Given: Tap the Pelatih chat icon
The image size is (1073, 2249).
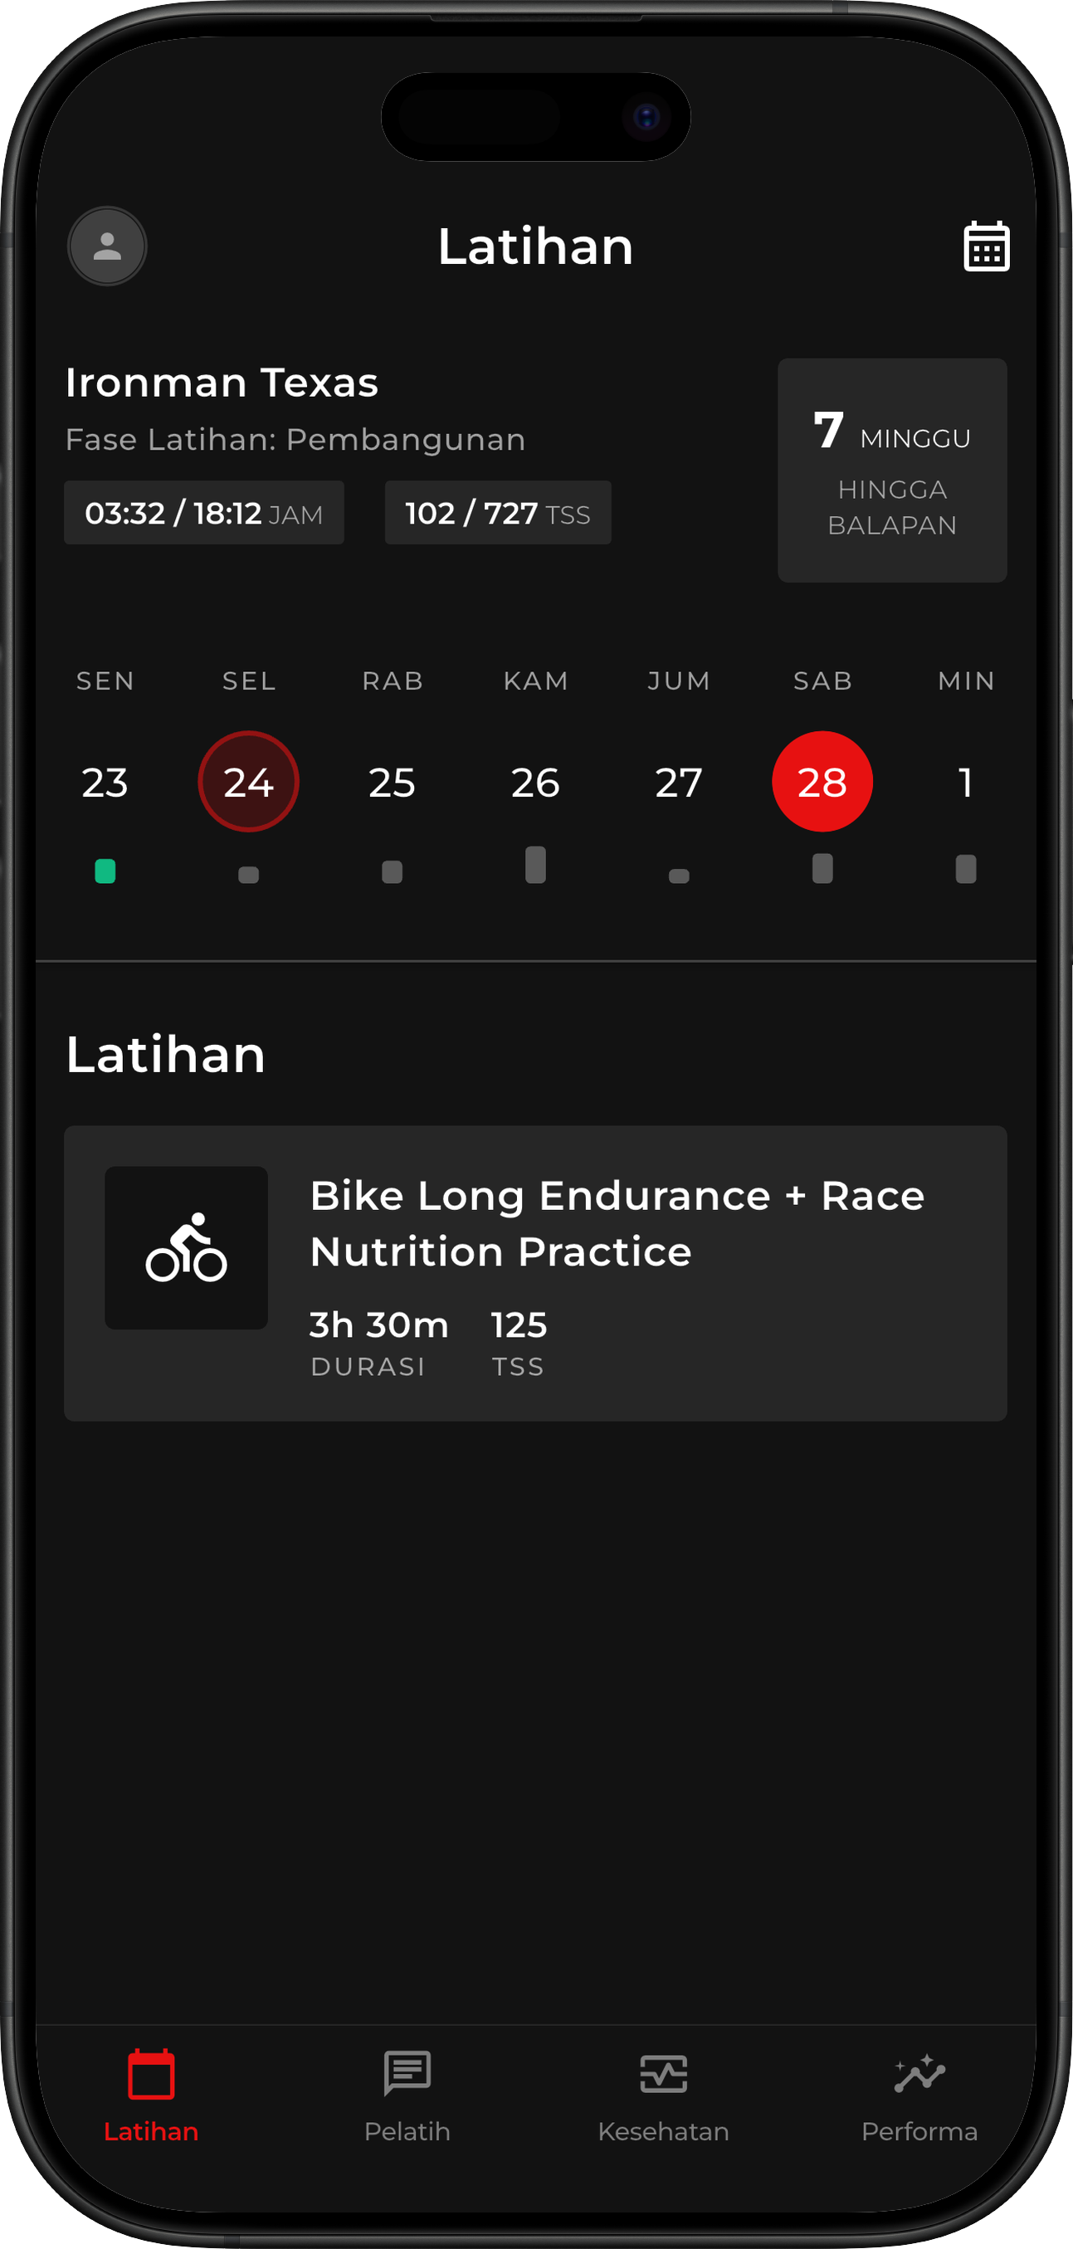Looking at the screenshot, I should pos(407,2074).
